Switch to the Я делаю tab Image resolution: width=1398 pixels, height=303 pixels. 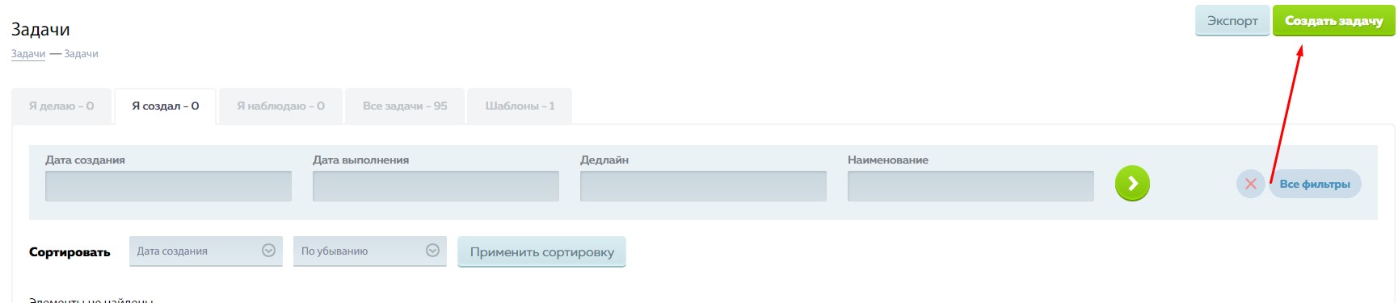[x=61, y=106]
